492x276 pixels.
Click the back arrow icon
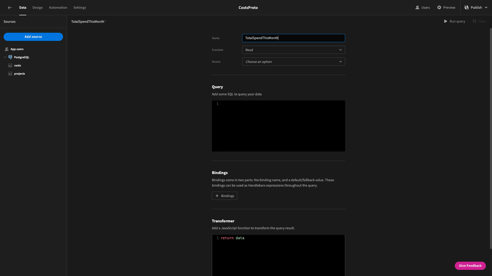(10, 8)
